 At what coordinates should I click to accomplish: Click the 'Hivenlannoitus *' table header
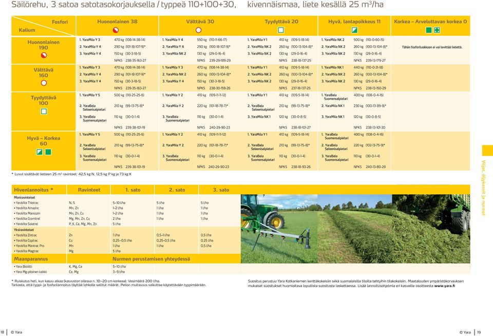pos(34,190)
